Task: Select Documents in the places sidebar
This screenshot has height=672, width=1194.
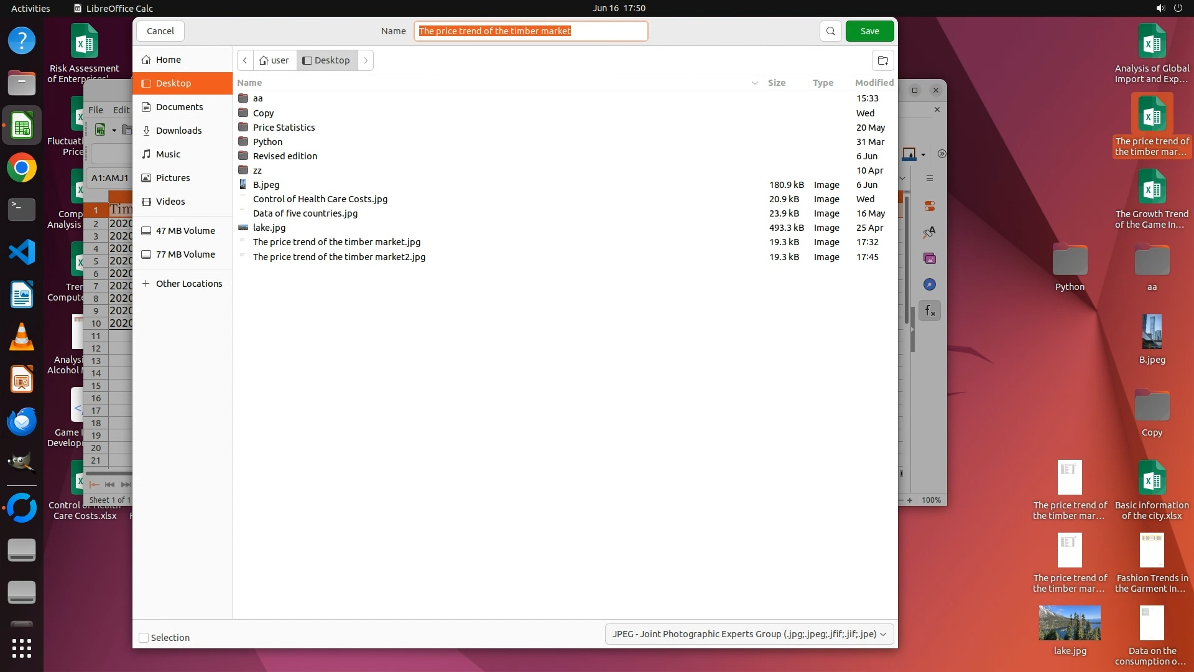Action: click(x=179, y=107)
